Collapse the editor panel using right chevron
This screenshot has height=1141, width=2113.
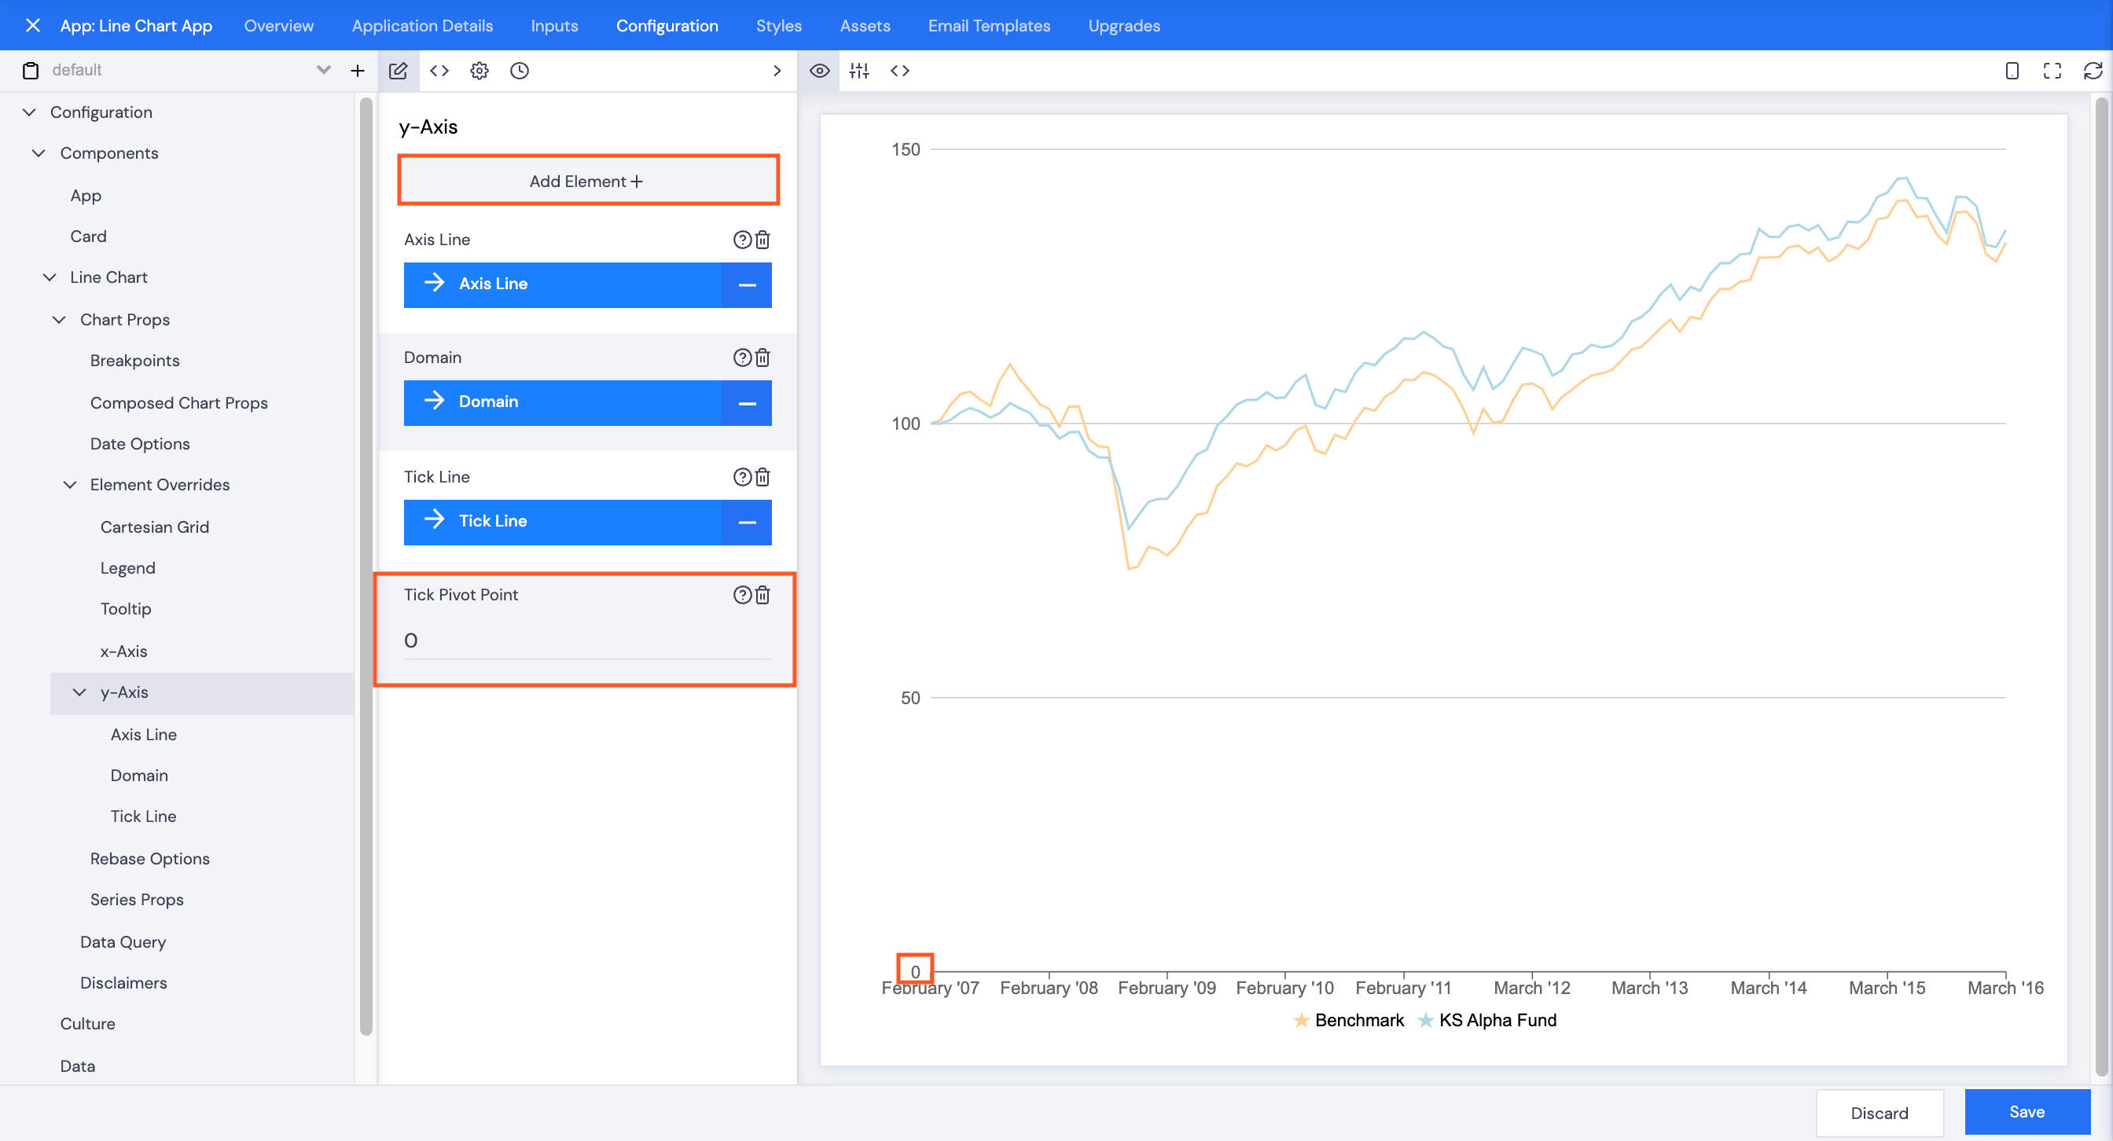pos(776,71)
